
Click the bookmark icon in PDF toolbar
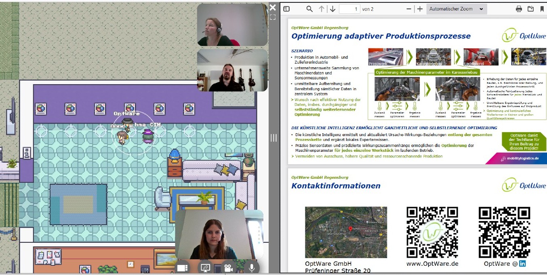point(542,9)
